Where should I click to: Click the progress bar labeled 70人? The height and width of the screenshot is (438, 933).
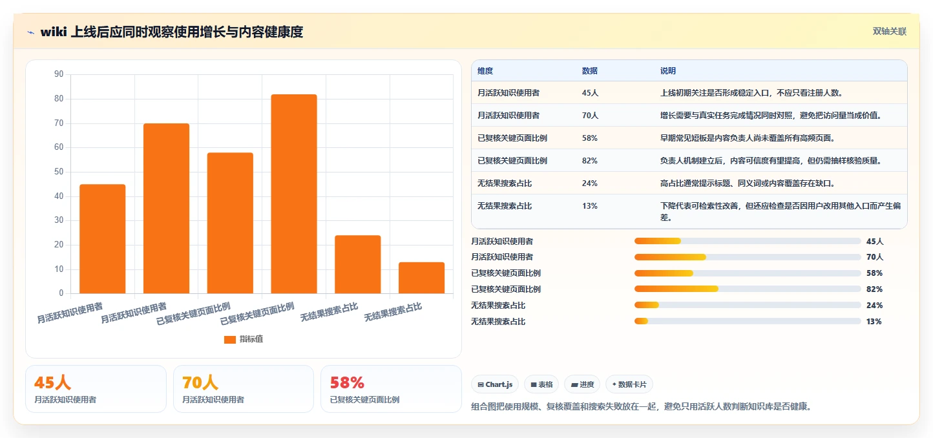[x=748, y=257]
